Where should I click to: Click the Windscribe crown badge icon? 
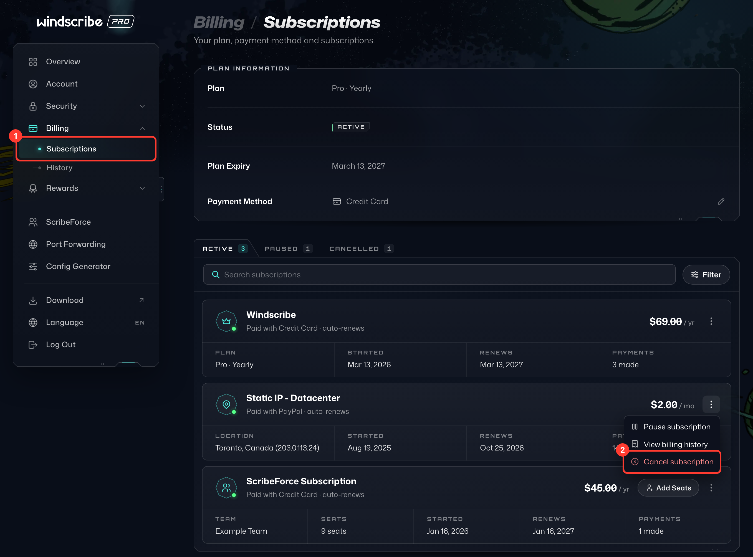[x=226, y=321]
